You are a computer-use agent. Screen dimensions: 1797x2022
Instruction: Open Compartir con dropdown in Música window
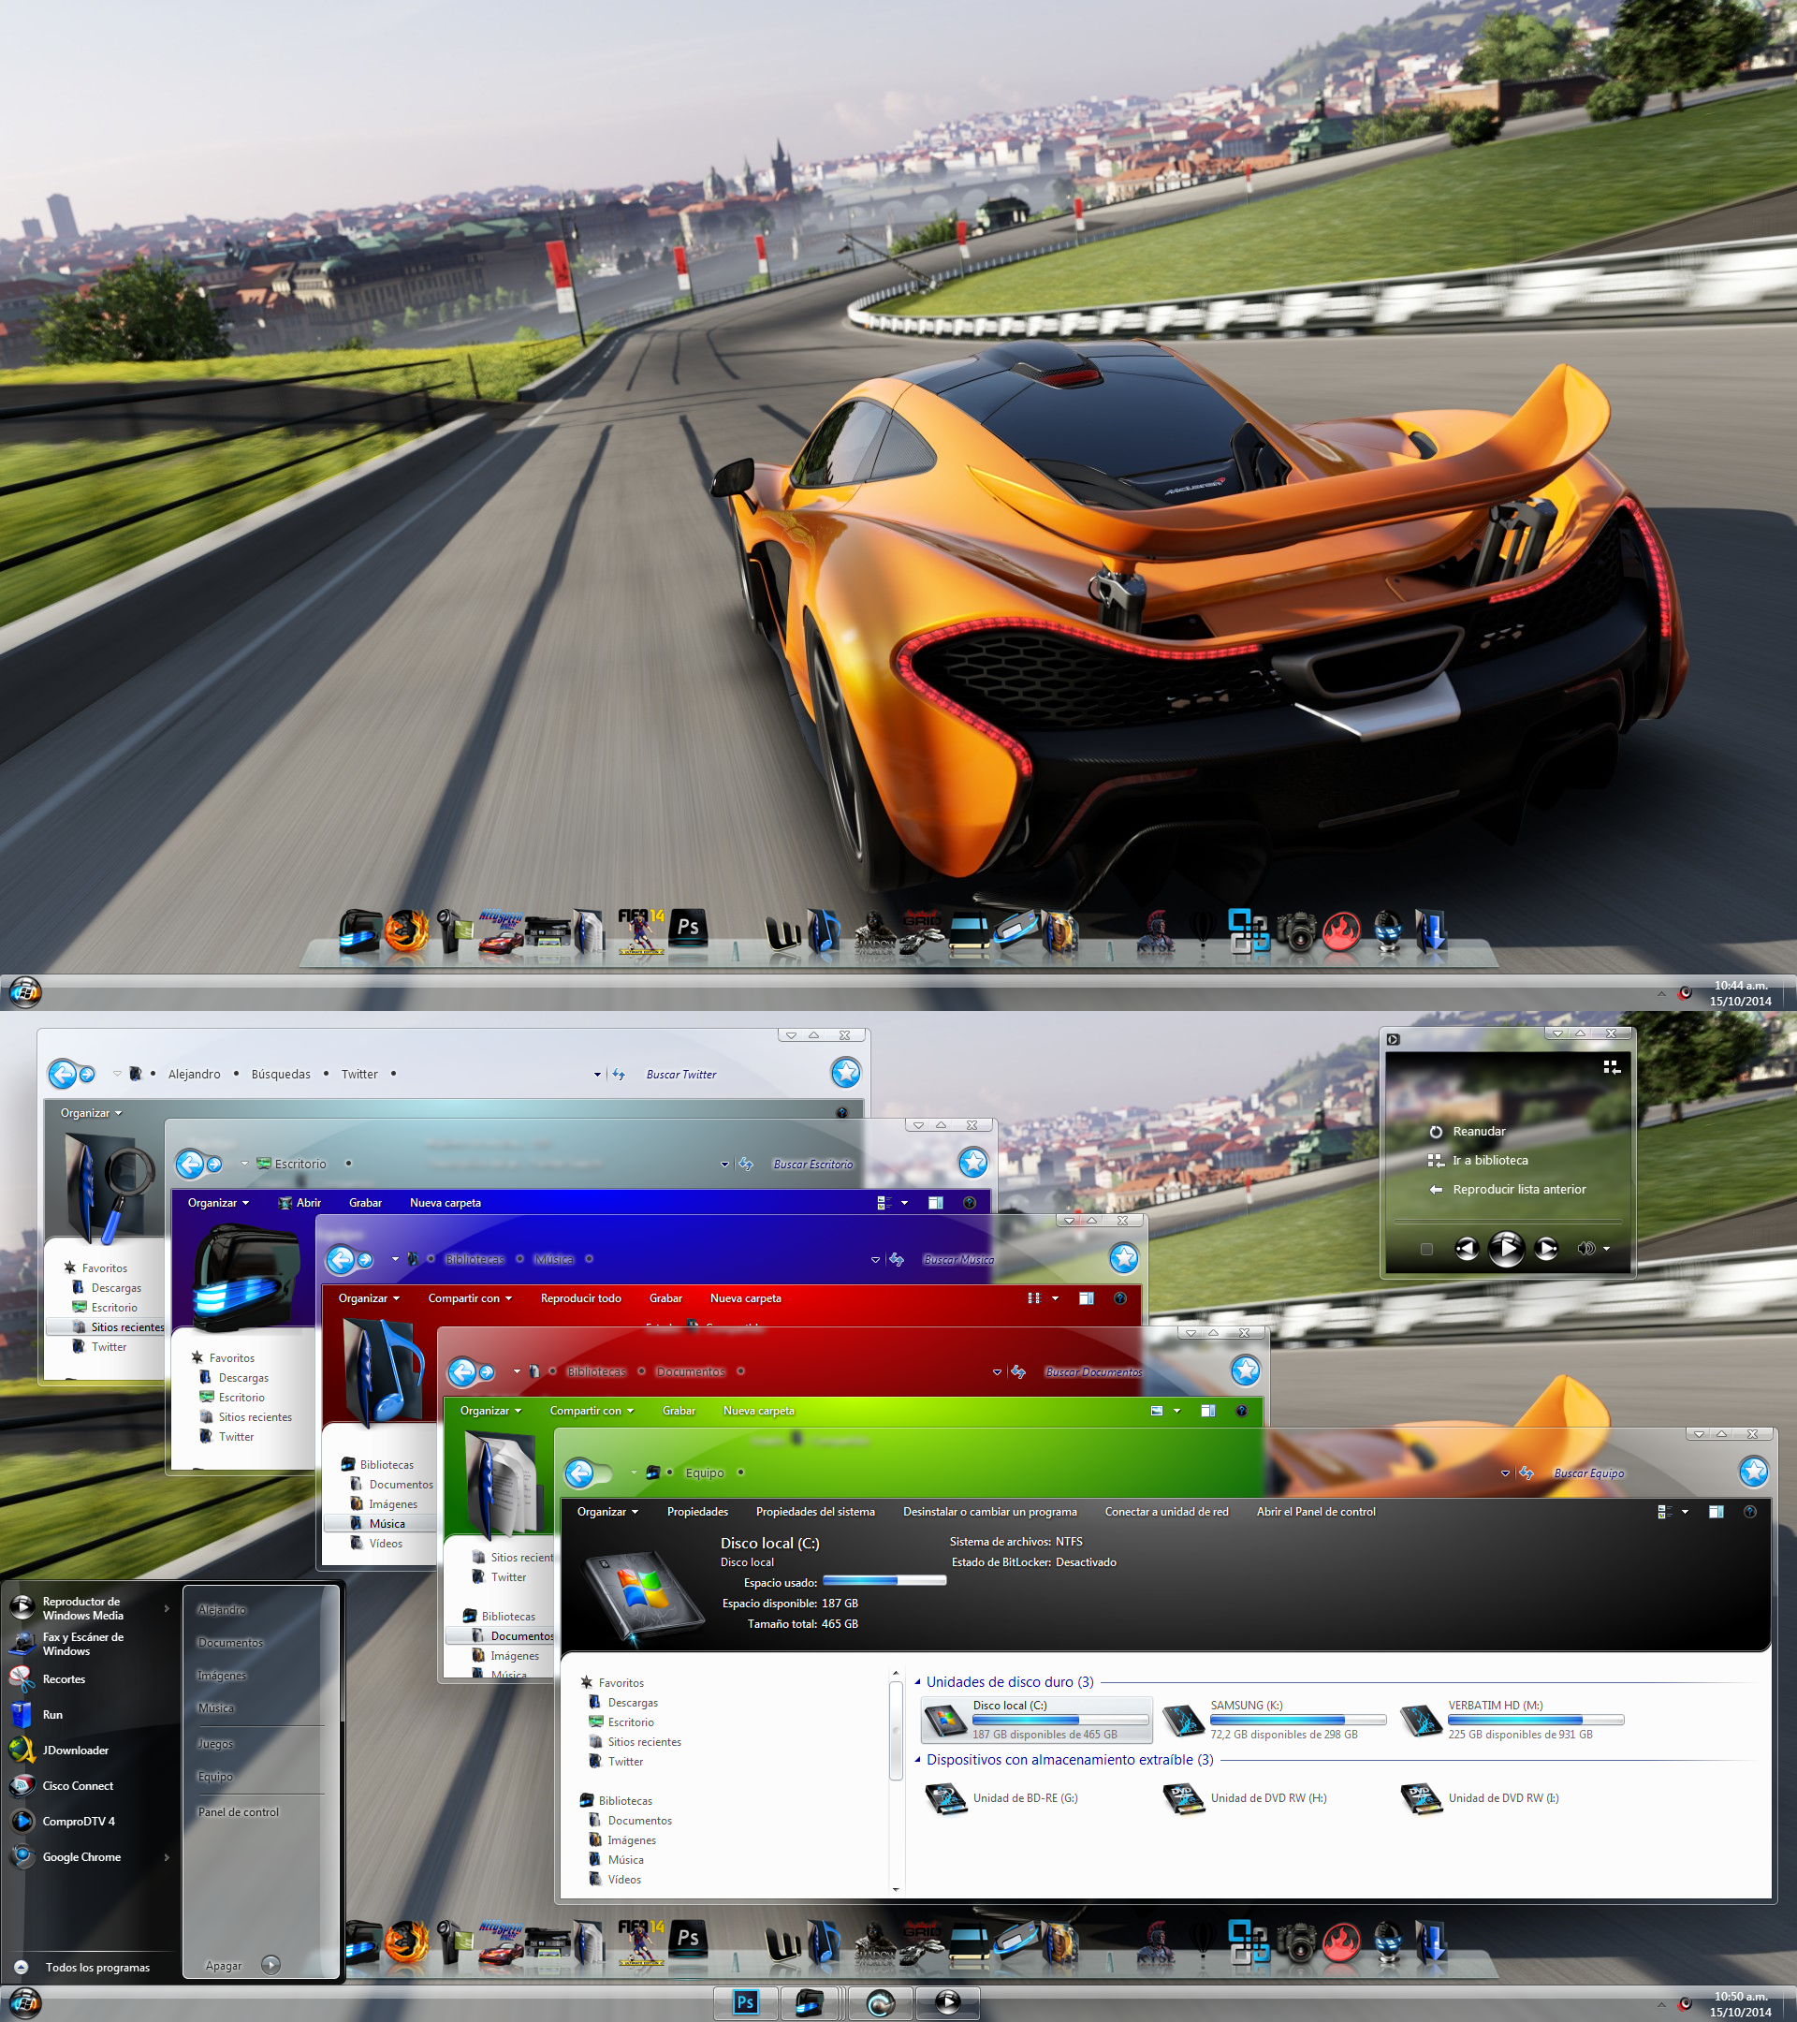470,1297
